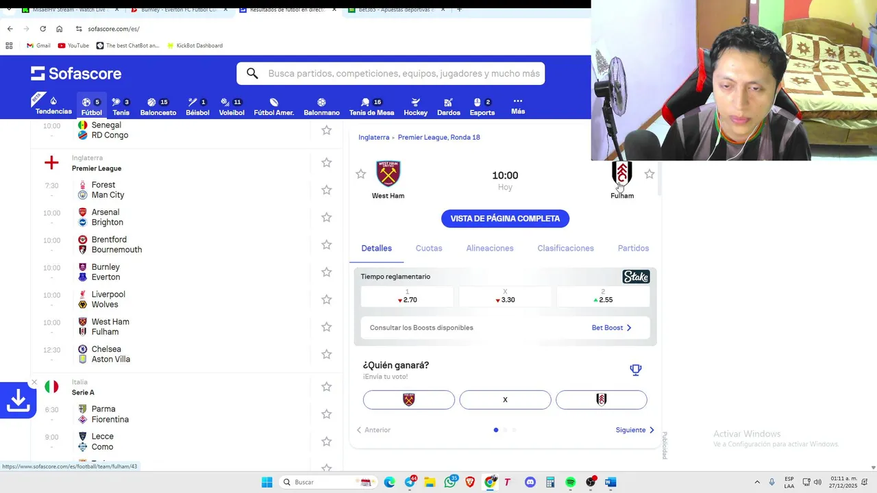Click the magnifier icon in search bar
The width and height of the screenshot is (877, 493).
[x=252, y=73]
